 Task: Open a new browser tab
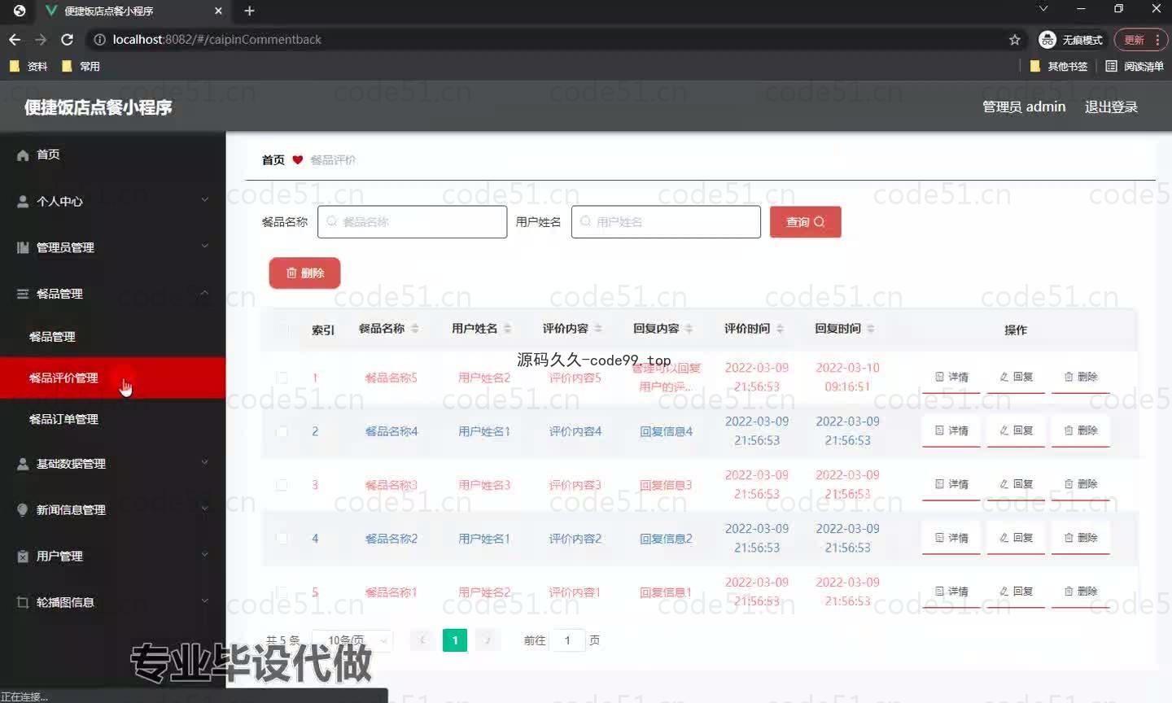coord(250,11)
